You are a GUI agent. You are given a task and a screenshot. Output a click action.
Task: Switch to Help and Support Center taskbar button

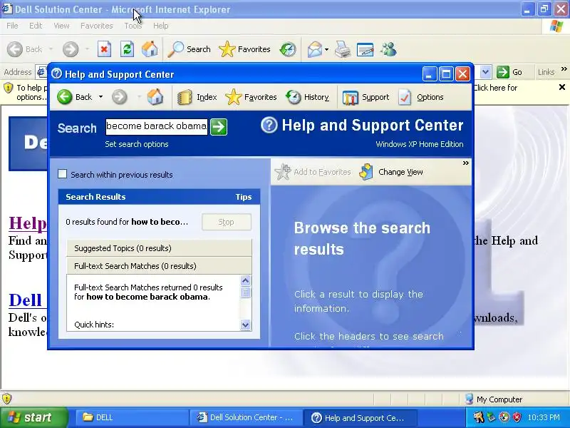tap(359, 417)
